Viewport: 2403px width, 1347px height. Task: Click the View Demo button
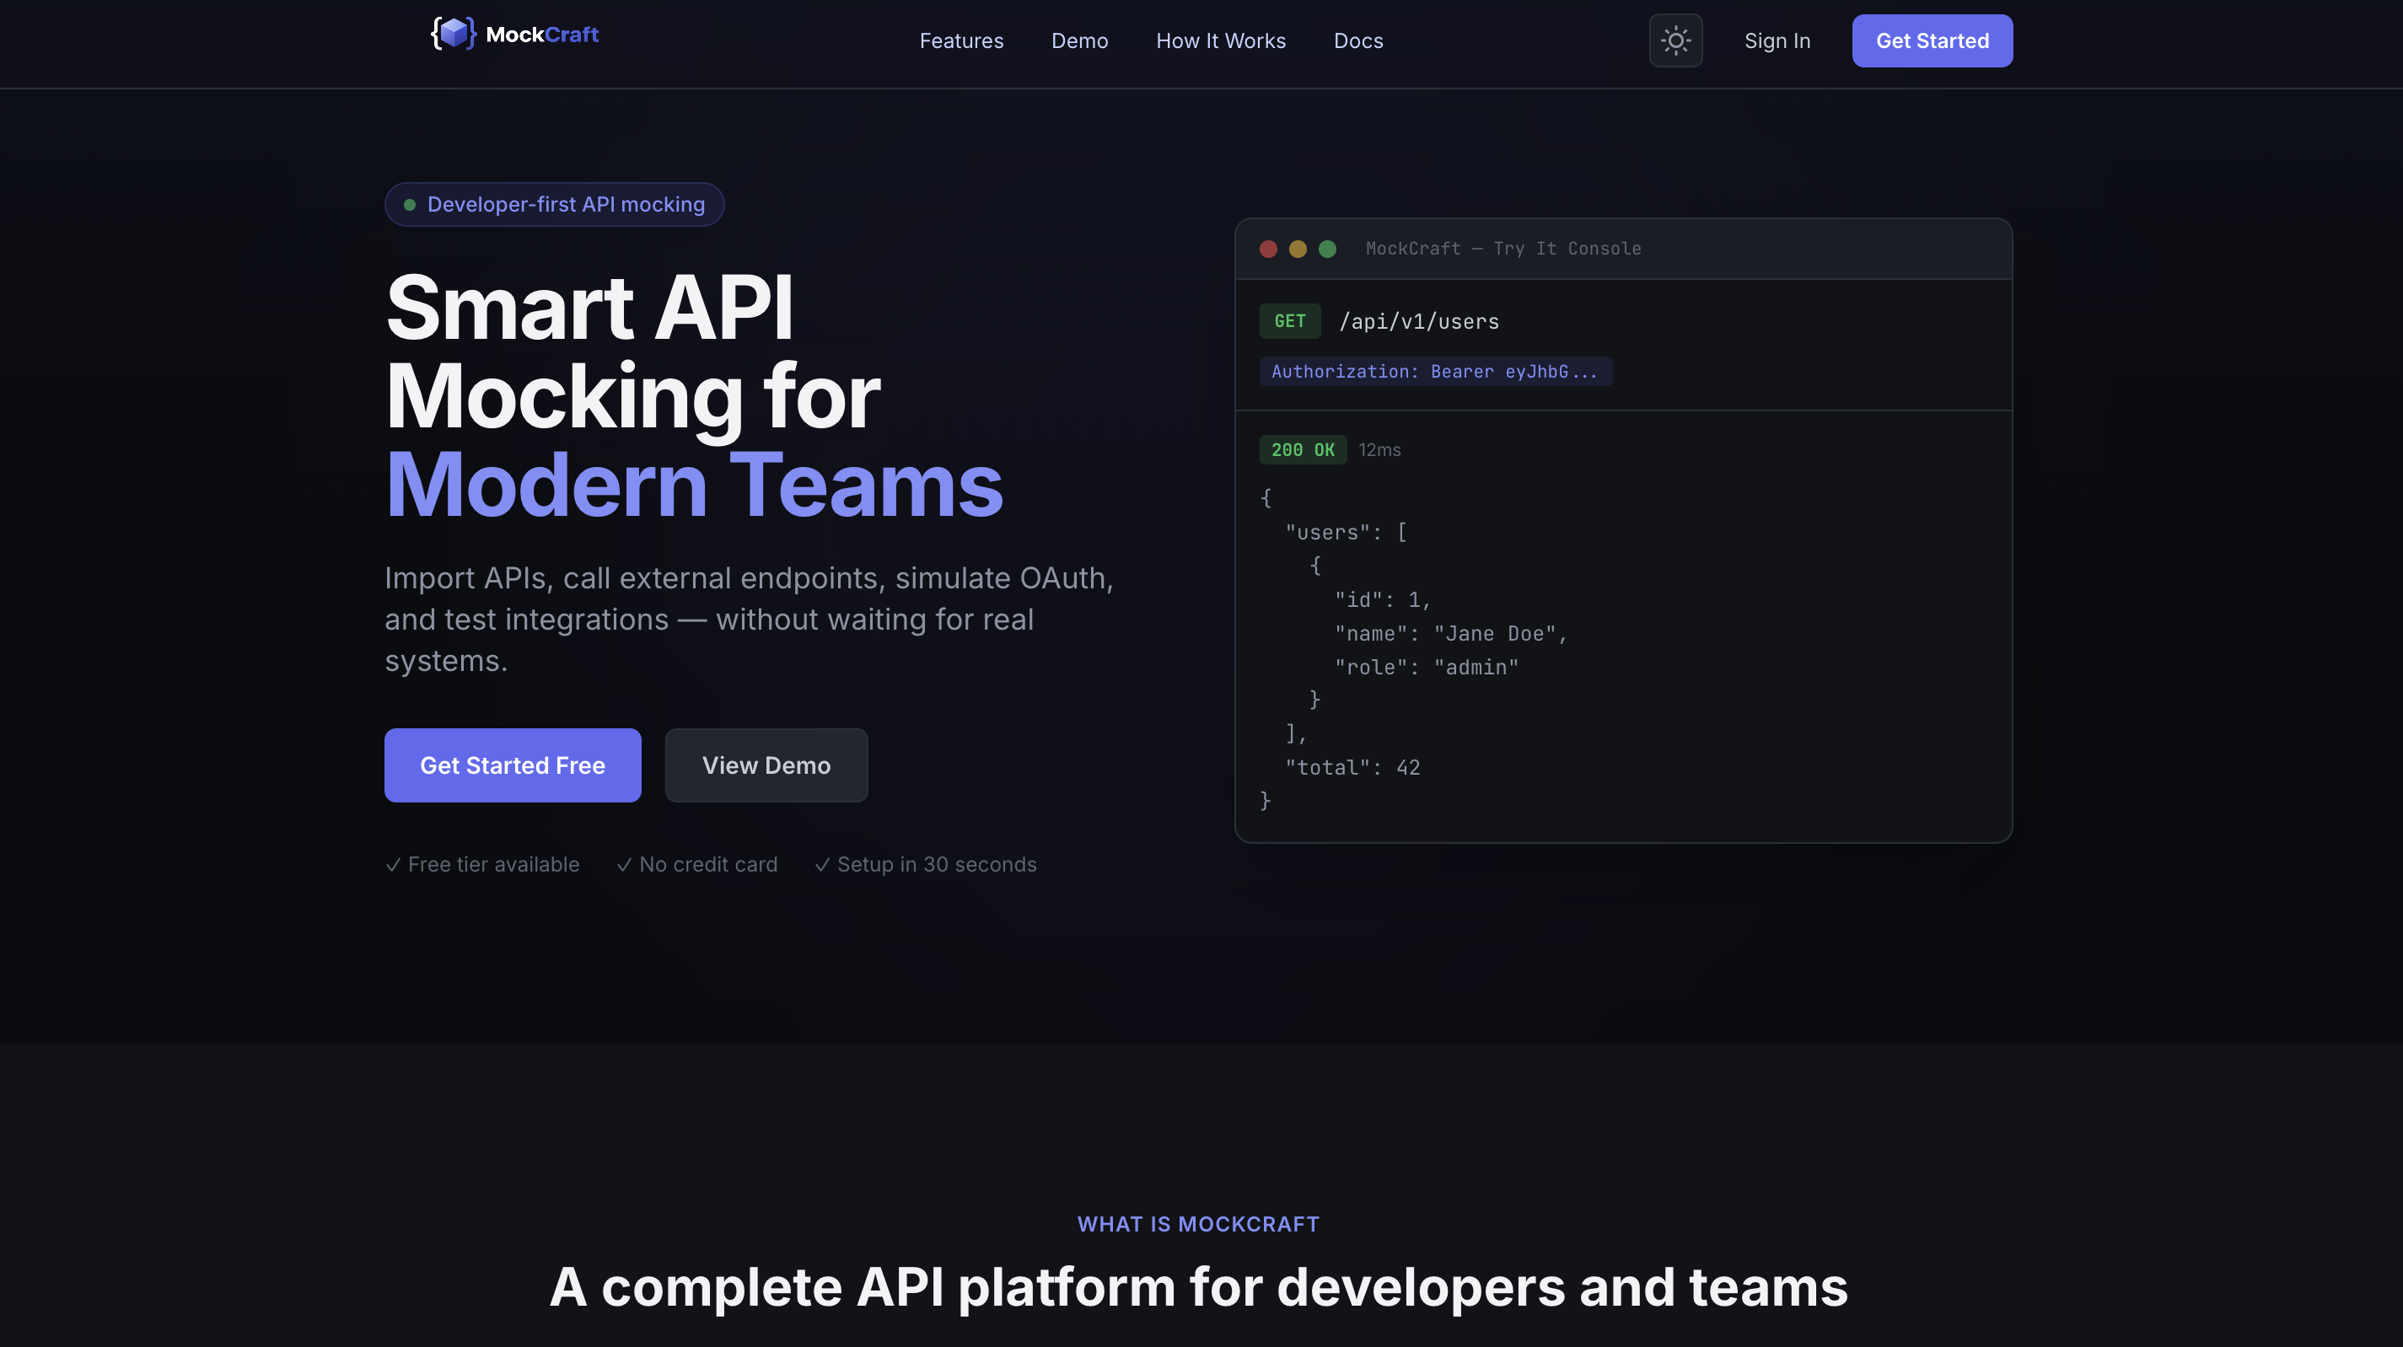pyautogui.click(x=766, y=765)
